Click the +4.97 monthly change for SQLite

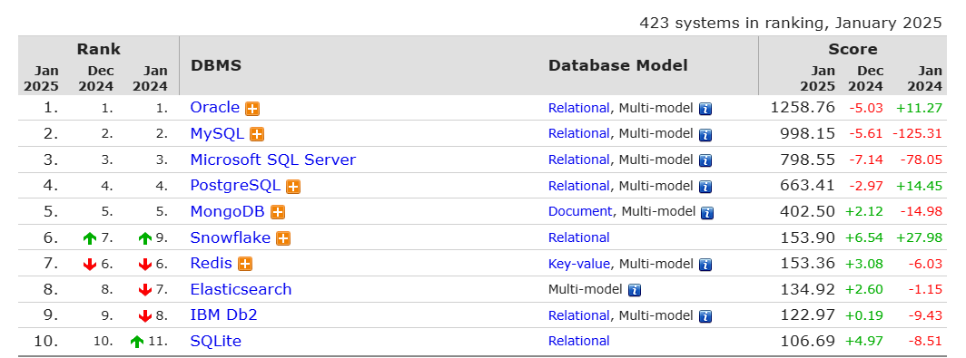[x=863, y=342]
